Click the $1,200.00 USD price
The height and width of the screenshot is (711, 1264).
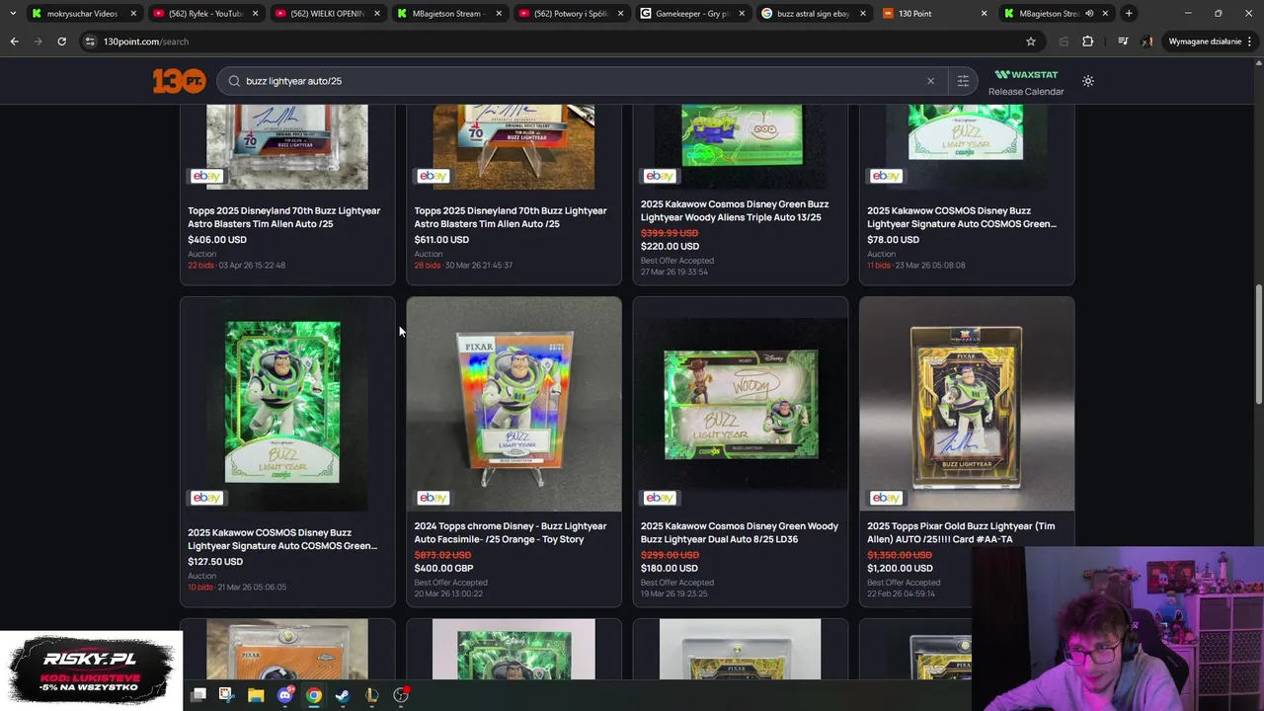[x=900, y=568]
